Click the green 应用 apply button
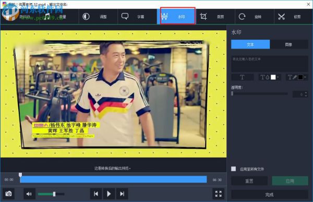Screen dimensions: 313x202 pyautogui.click(x=290, y=181)
